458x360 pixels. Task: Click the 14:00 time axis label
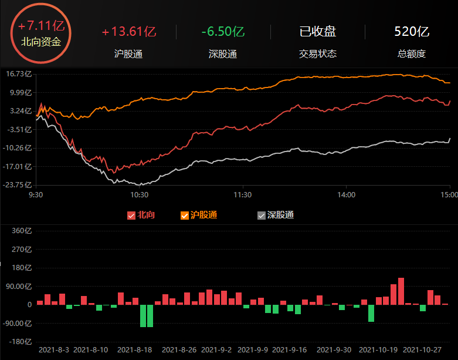[x=346, y=194]
